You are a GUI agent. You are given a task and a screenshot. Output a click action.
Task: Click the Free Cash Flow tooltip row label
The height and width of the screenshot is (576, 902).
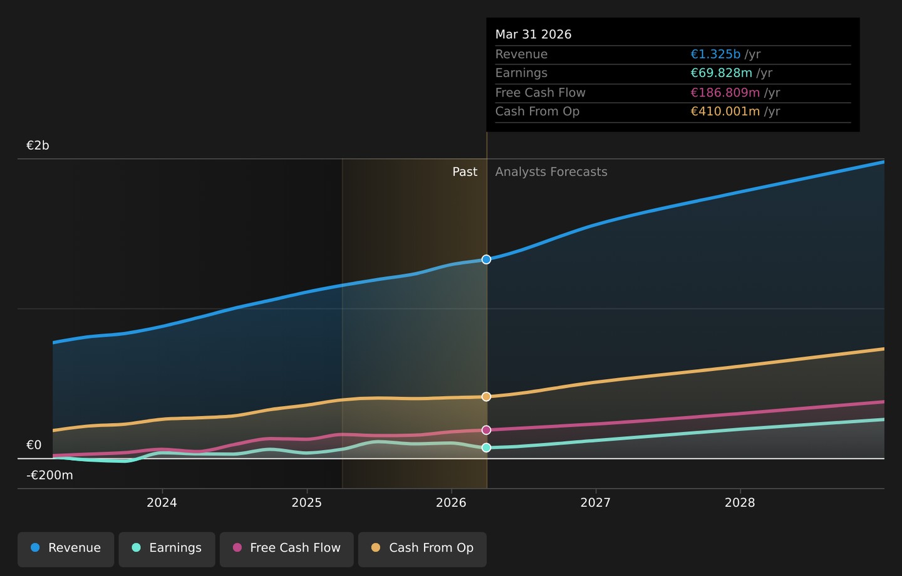point(540,93)
